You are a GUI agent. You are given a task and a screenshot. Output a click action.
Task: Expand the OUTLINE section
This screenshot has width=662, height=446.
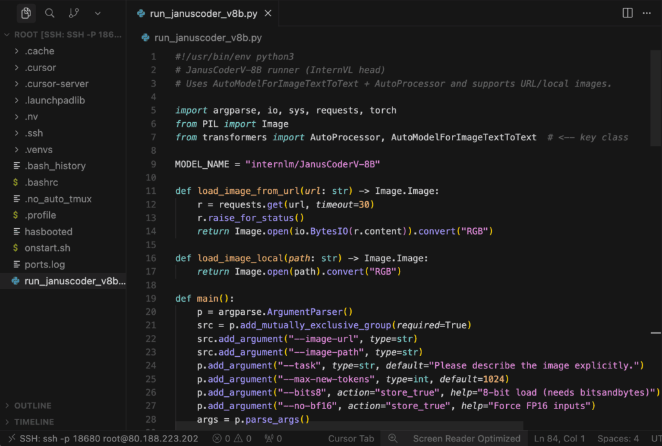pos(32,406)
